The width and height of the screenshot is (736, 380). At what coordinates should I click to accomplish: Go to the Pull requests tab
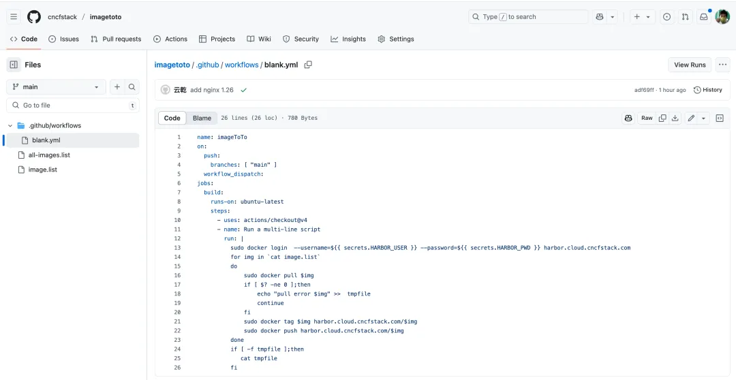point(116,39)
